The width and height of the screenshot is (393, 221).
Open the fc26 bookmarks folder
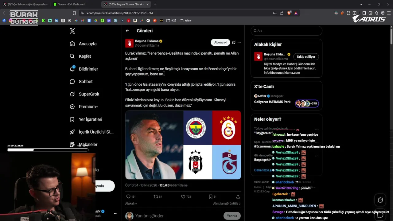[x=171, y=21]
